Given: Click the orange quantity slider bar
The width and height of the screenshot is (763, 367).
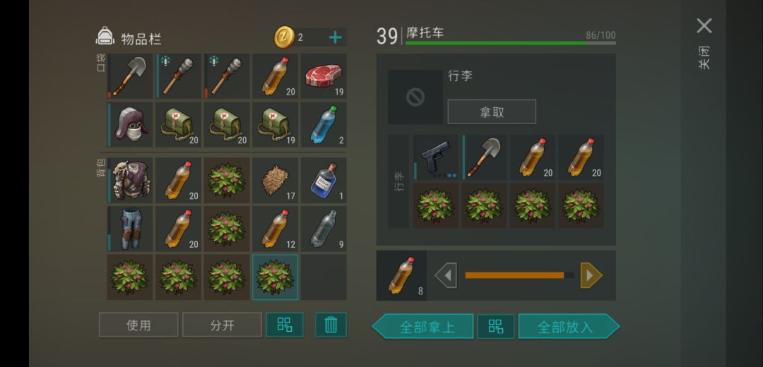Looking at the screenshot, I should 520,275.
